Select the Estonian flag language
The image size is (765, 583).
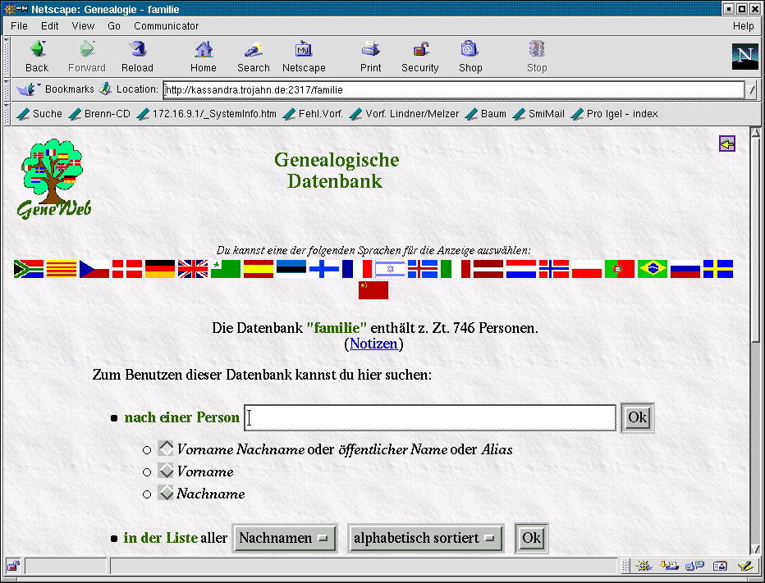(x=291, y=269)
